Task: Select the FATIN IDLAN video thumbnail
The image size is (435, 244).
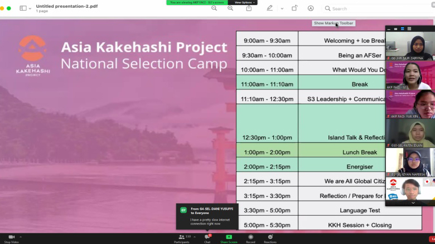Action: [410, 133]
